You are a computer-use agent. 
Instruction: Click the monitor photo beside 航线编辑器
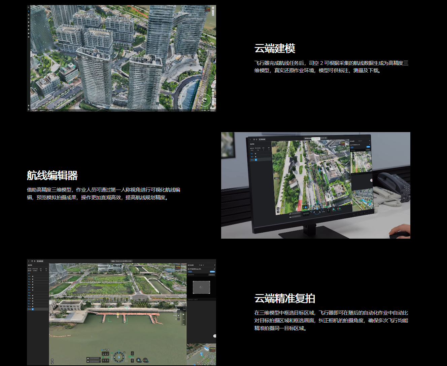(x=315, y=185)
